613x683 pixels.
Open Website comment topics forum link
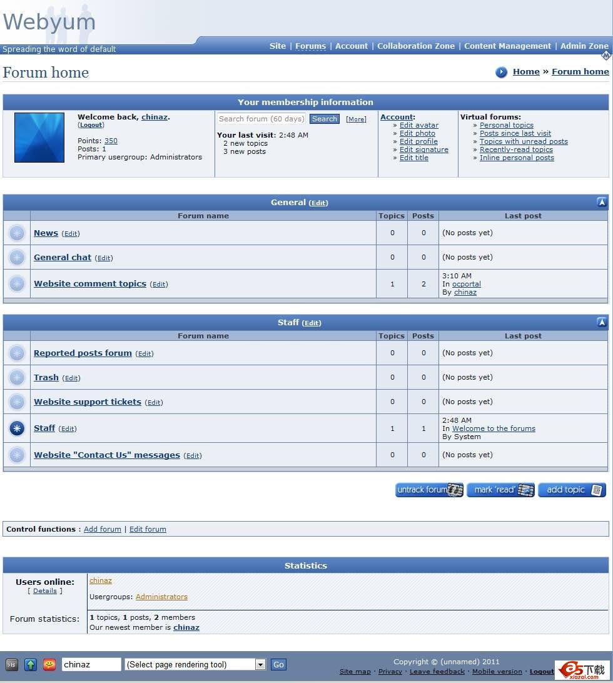90,283
